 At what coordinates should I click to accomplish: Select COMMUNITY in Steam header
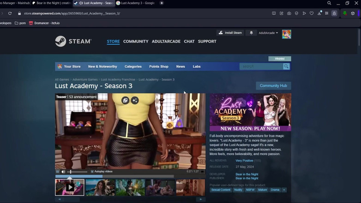tap(136, 42)
